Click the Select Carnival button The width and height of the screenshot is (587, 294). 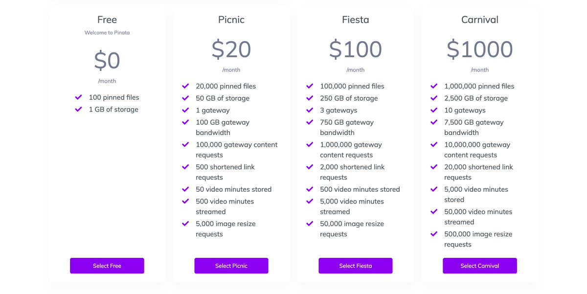(x=480, y=266)
